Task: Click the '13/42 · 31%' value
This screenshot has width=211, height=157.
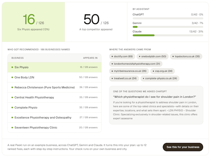Action: 196,31
